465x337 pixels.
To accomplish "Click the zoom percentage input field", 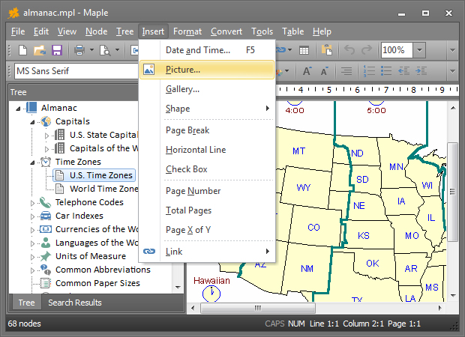I will [x=397, y=50].
